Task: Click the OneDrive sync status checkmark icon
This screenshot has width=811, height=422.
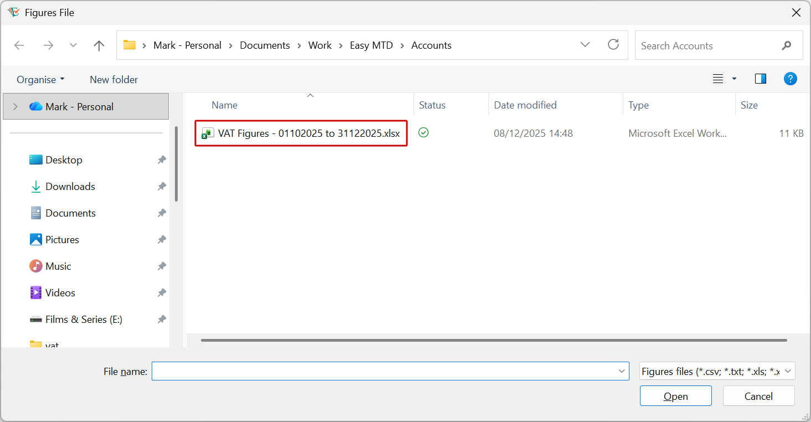Action: tap(423, 133)
